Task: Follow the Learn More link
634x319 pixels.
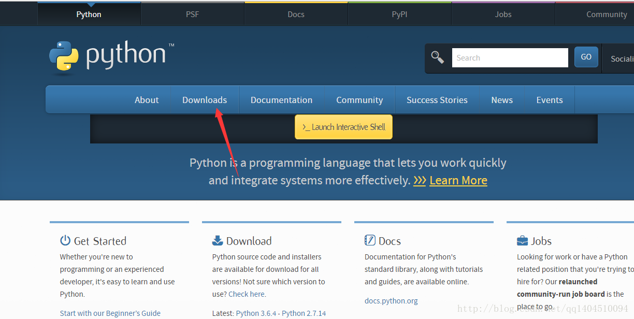Action: (458, 180)
